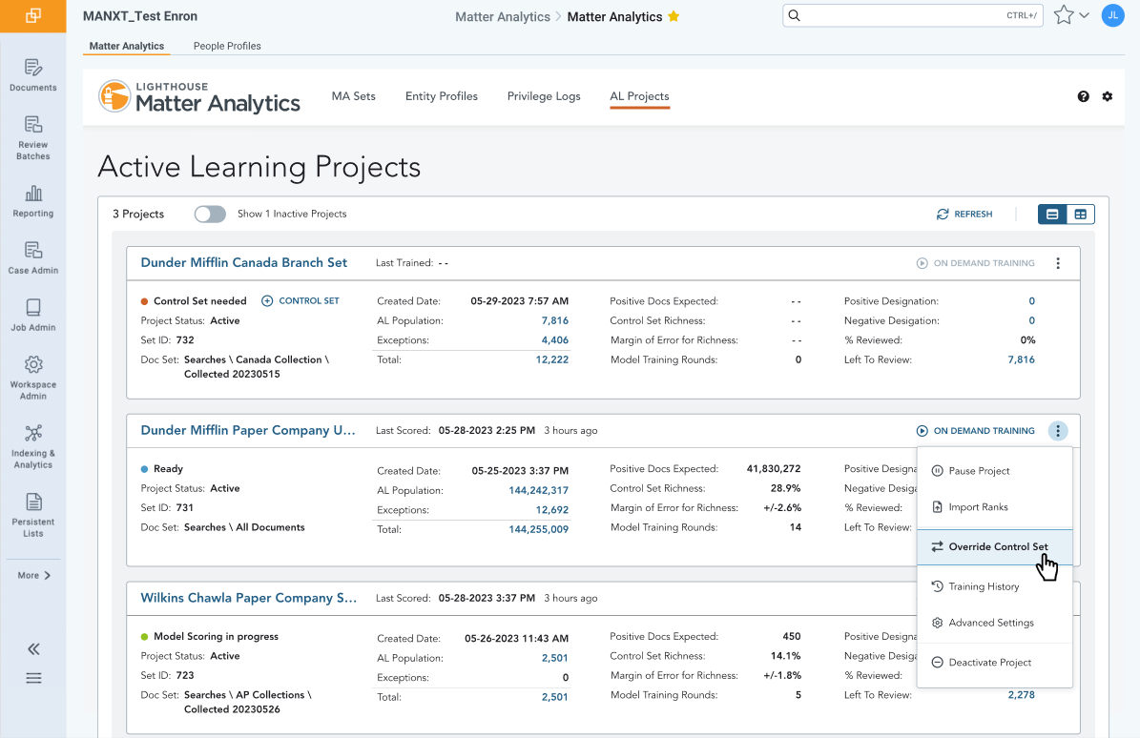Open kebab menu for Canada Branch Set

(x=1058, y=263)
